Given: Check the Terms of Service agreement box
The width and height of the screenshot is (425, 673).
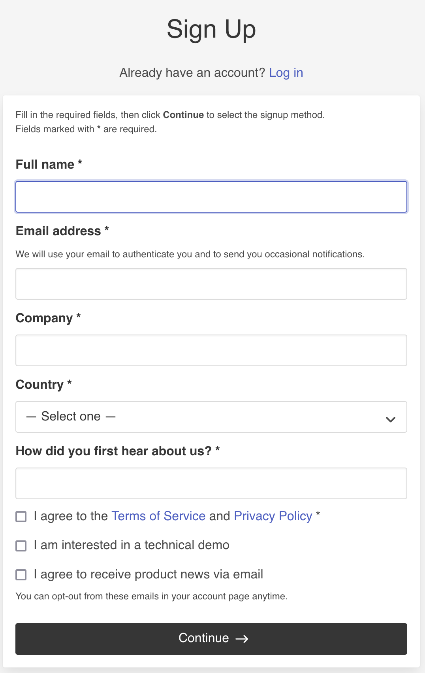Looking at the screenshot, I should (21, 517).
